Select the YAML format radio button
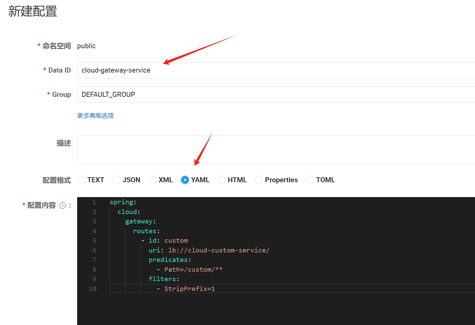 [185, 180]
